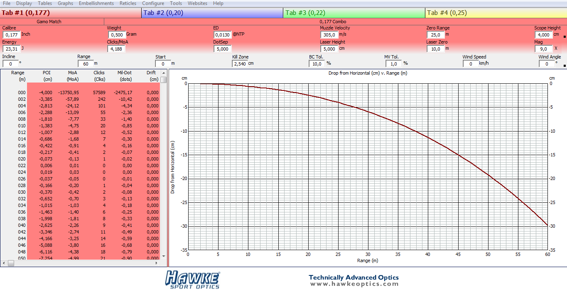Click the Hawke Sport Optics logo
Screen dimensions: 567x292
[192, 279]
